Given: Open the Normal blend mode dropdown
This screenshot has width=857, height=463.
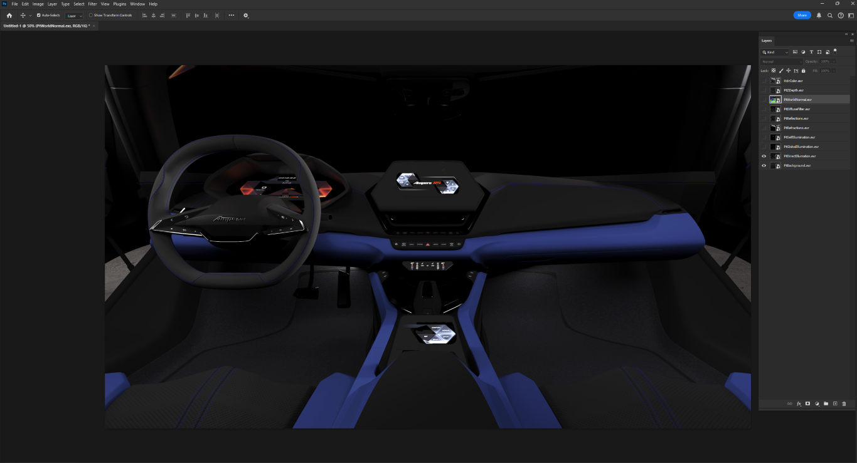Looking at the screenshot, I should click(x=781, y=61).
